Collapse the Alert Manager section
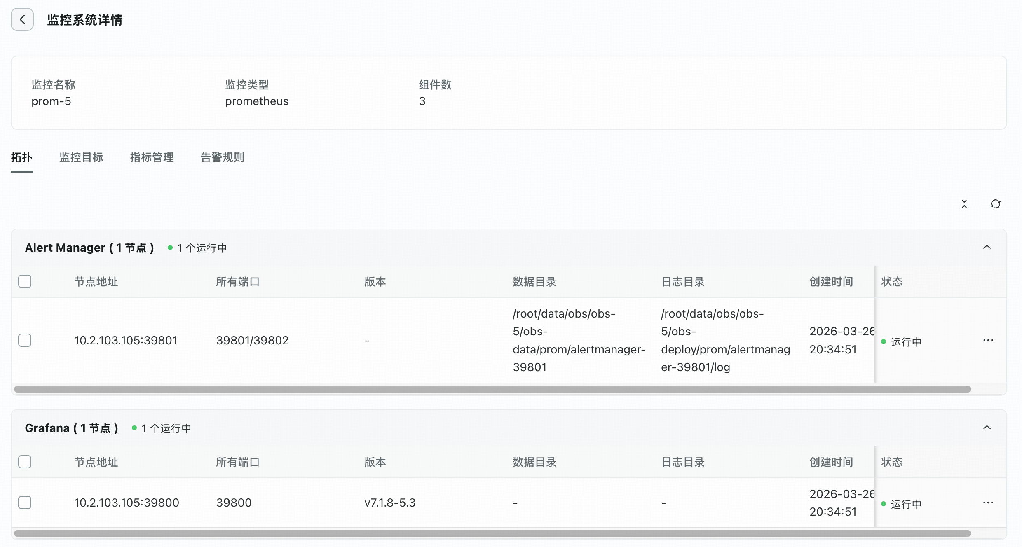The image size is (1022, 547). pyautogui.click(x=987, y=247)
